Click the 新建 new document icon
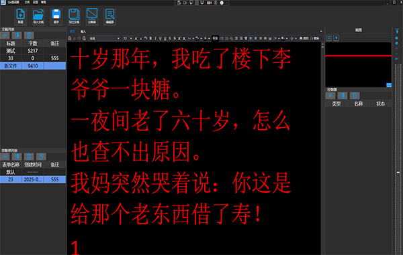The width and height of the screenshot is (403, 255). pos(21,16)
